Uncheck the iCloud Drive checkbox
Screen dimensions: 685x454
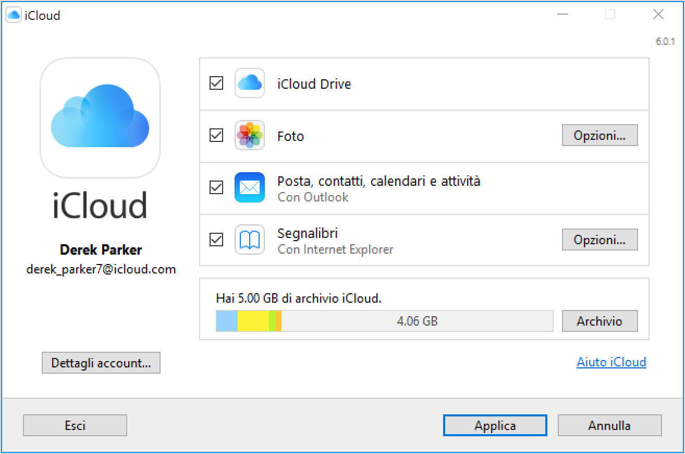coord(216,83)
